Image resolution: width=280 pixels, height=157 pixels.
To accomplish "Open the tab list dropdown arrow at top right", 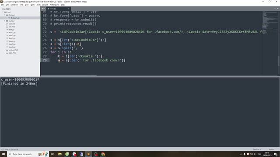I will (x=278, y=9).
